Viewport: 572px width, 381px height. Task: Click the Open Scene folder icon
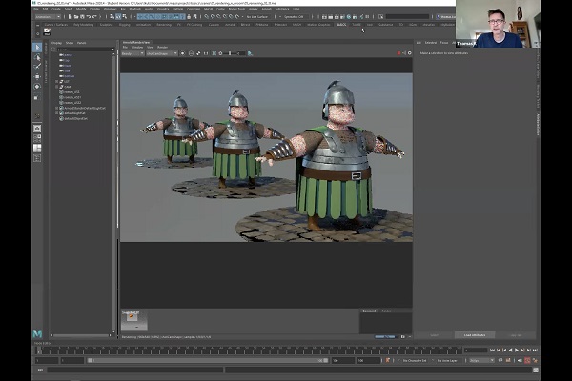pos(76,17)
